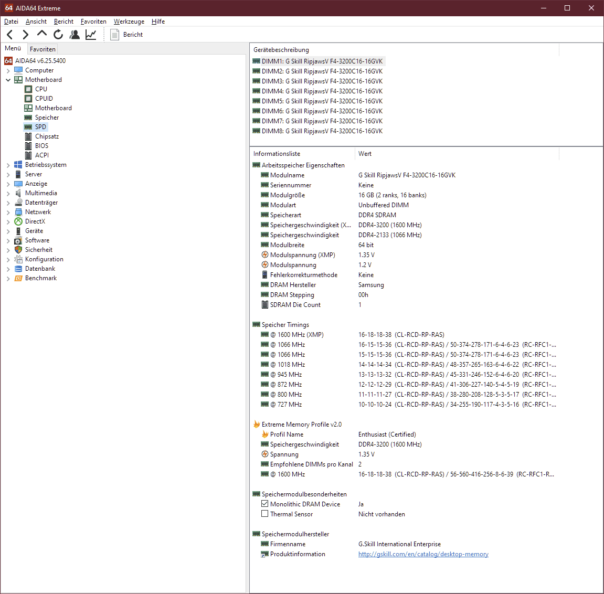Click the Datenbank database icon

18,269
